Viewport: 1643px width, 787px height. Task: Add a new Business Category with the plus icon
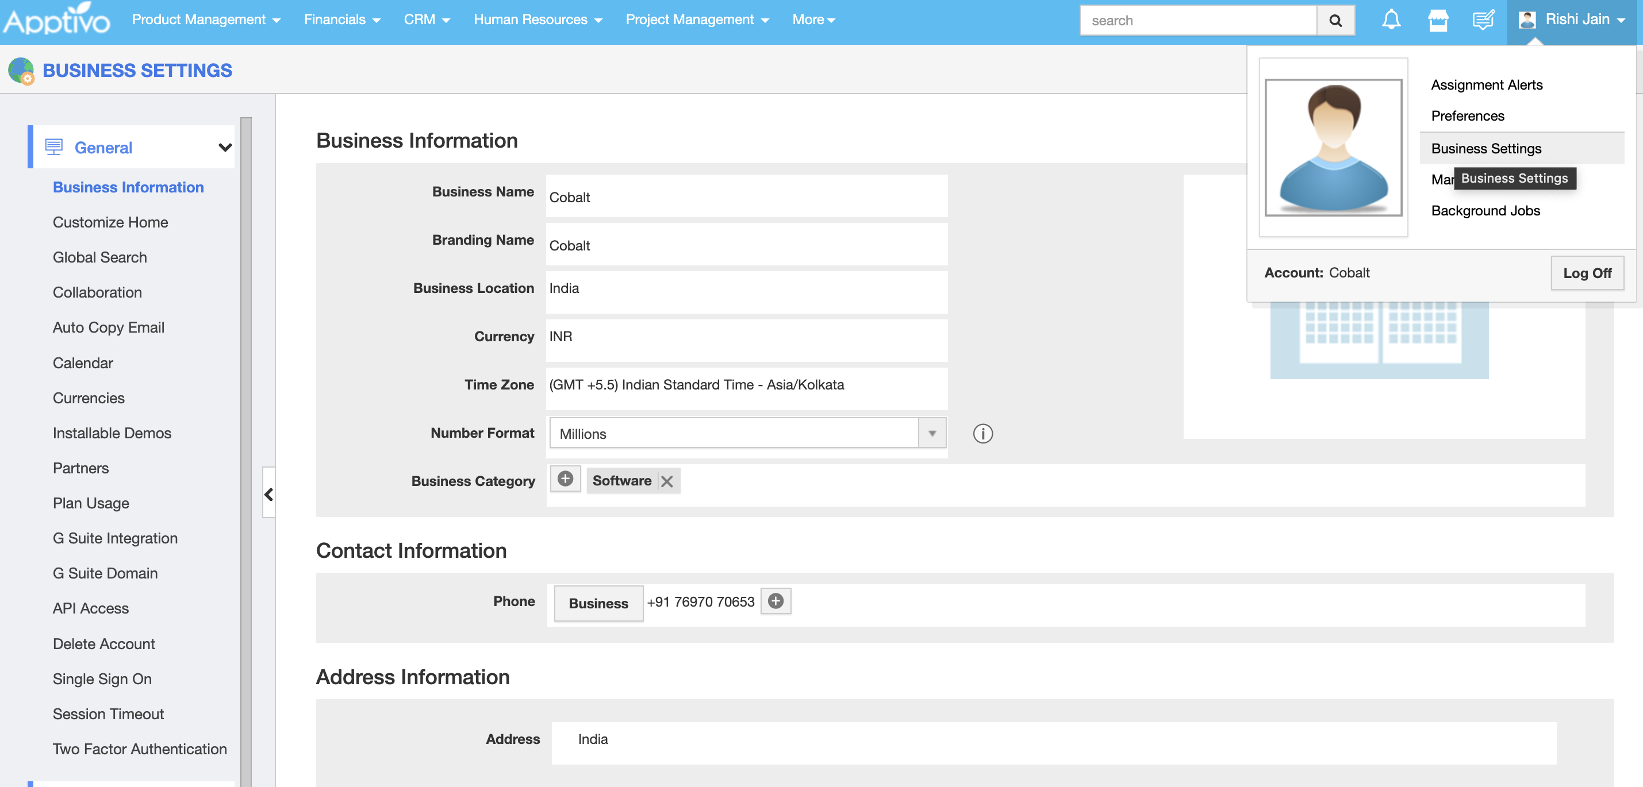[565, 479]
